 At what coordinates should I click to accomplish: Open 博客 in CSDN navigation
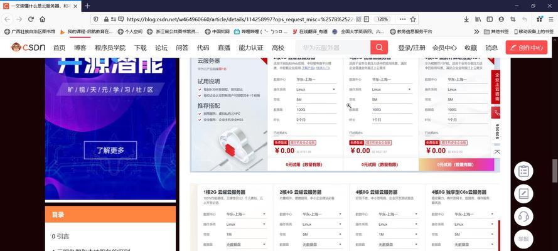click(x=80, y=48)
